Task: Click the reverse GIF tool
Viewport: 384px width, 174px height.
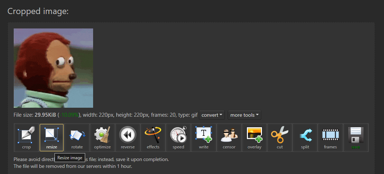Action: [127, 138]
